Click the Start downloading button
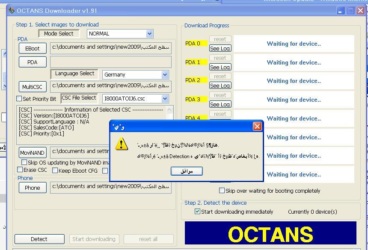Image resolution: width=368 pixels, height=250 pixels. pos(94,239)
